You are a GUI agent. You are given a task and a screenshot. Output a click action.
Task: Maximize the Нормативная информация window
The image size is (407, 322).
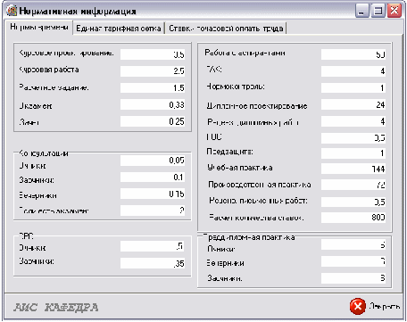pyautogui.click(x=378, y=12)
